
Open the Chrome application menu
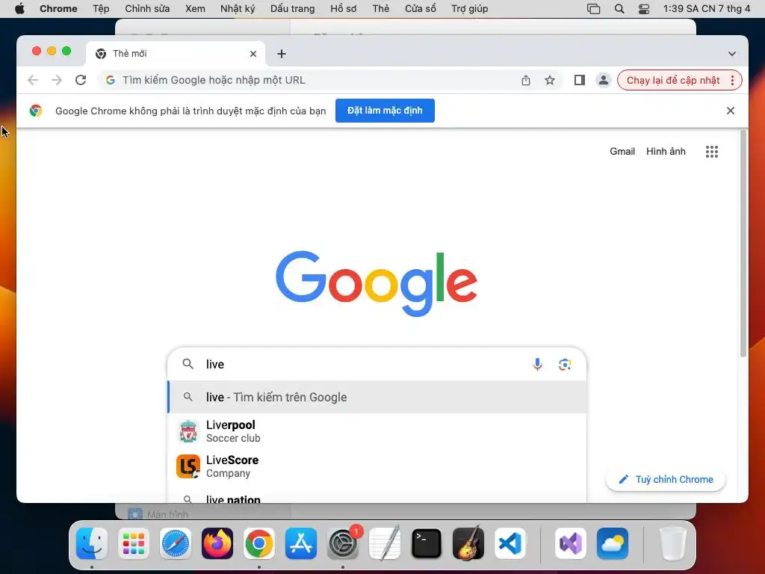(58, 9)
